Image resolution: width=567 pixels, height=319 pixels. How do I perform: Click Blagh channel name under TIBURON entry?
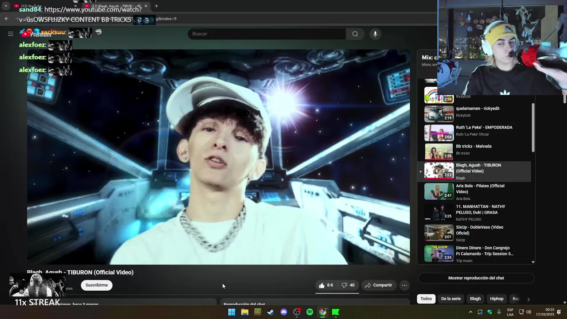(x=461, y=178)
